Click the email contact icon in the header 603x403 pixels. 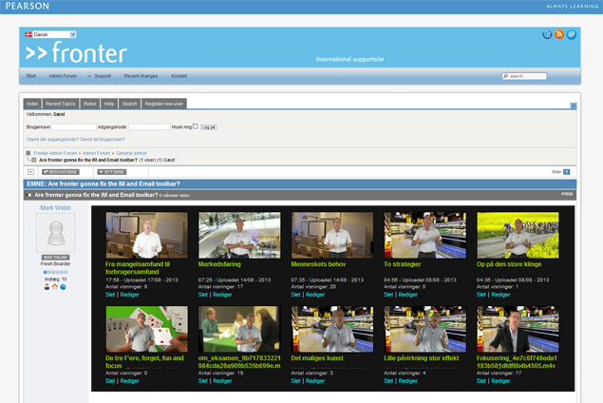[x=572, y=34]
